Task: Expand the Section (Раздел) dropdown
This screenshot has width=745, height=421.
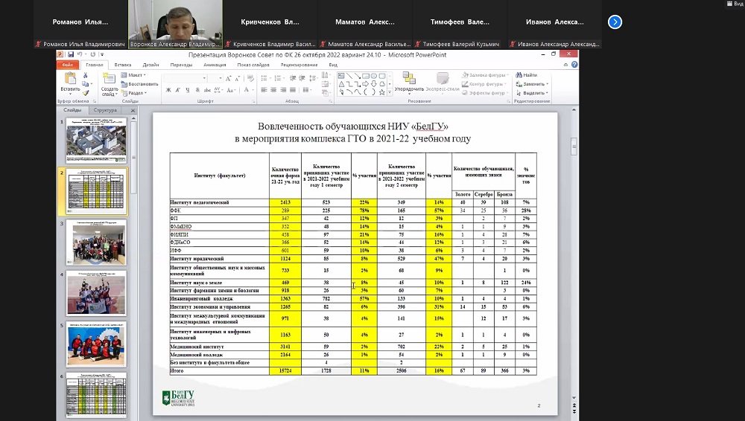Action: point(135,93)
